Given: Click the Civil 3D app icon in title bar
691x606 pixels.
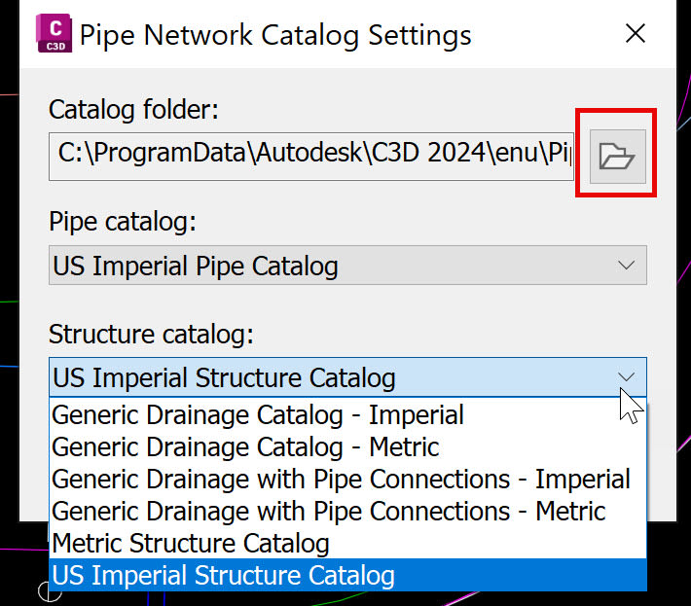Looking at the screenshot, I should pyautogui.click(x=54, y=33).
